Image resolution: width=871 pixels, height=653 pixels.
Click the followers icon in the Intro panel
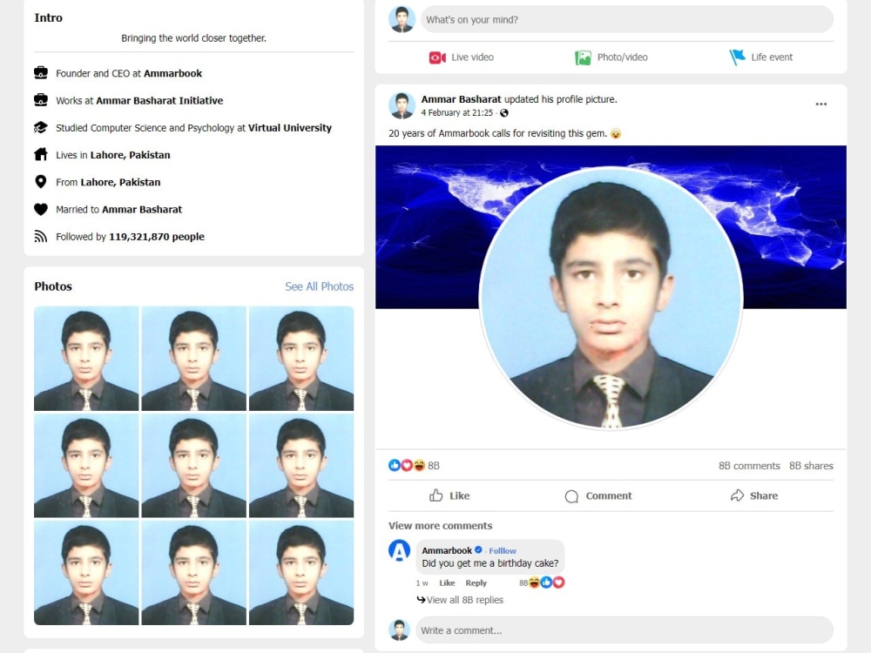tap(41, 236)
